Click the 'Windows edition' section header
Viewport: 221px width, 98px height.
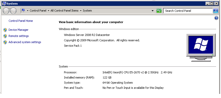pos(69,29)
